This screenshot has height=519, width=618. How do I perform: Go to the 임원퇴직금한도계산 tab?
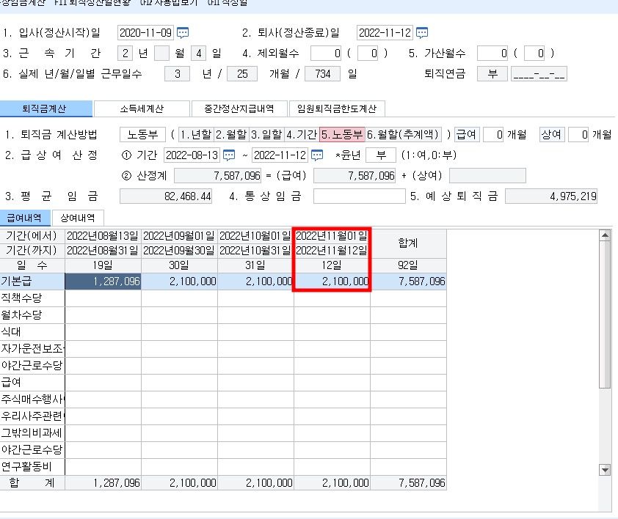(x=336, y=109)
